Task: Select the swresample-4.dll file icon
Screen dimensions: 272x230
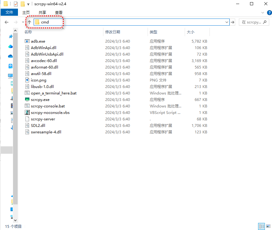Action: pos(27,132)
